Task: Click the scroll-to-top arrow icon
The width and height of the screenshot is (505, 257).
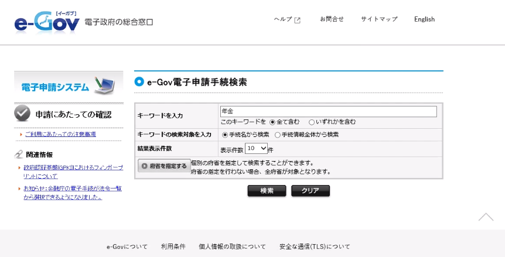Action: point(486,217)
